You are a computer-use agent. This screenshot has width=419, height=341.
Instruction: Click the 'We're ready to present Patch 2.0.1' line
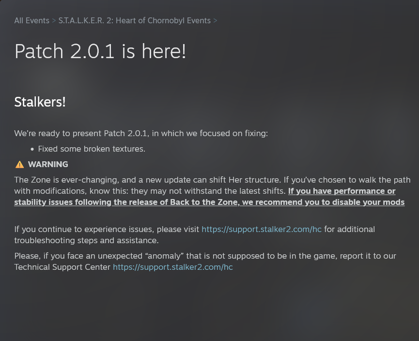point(141,133)
